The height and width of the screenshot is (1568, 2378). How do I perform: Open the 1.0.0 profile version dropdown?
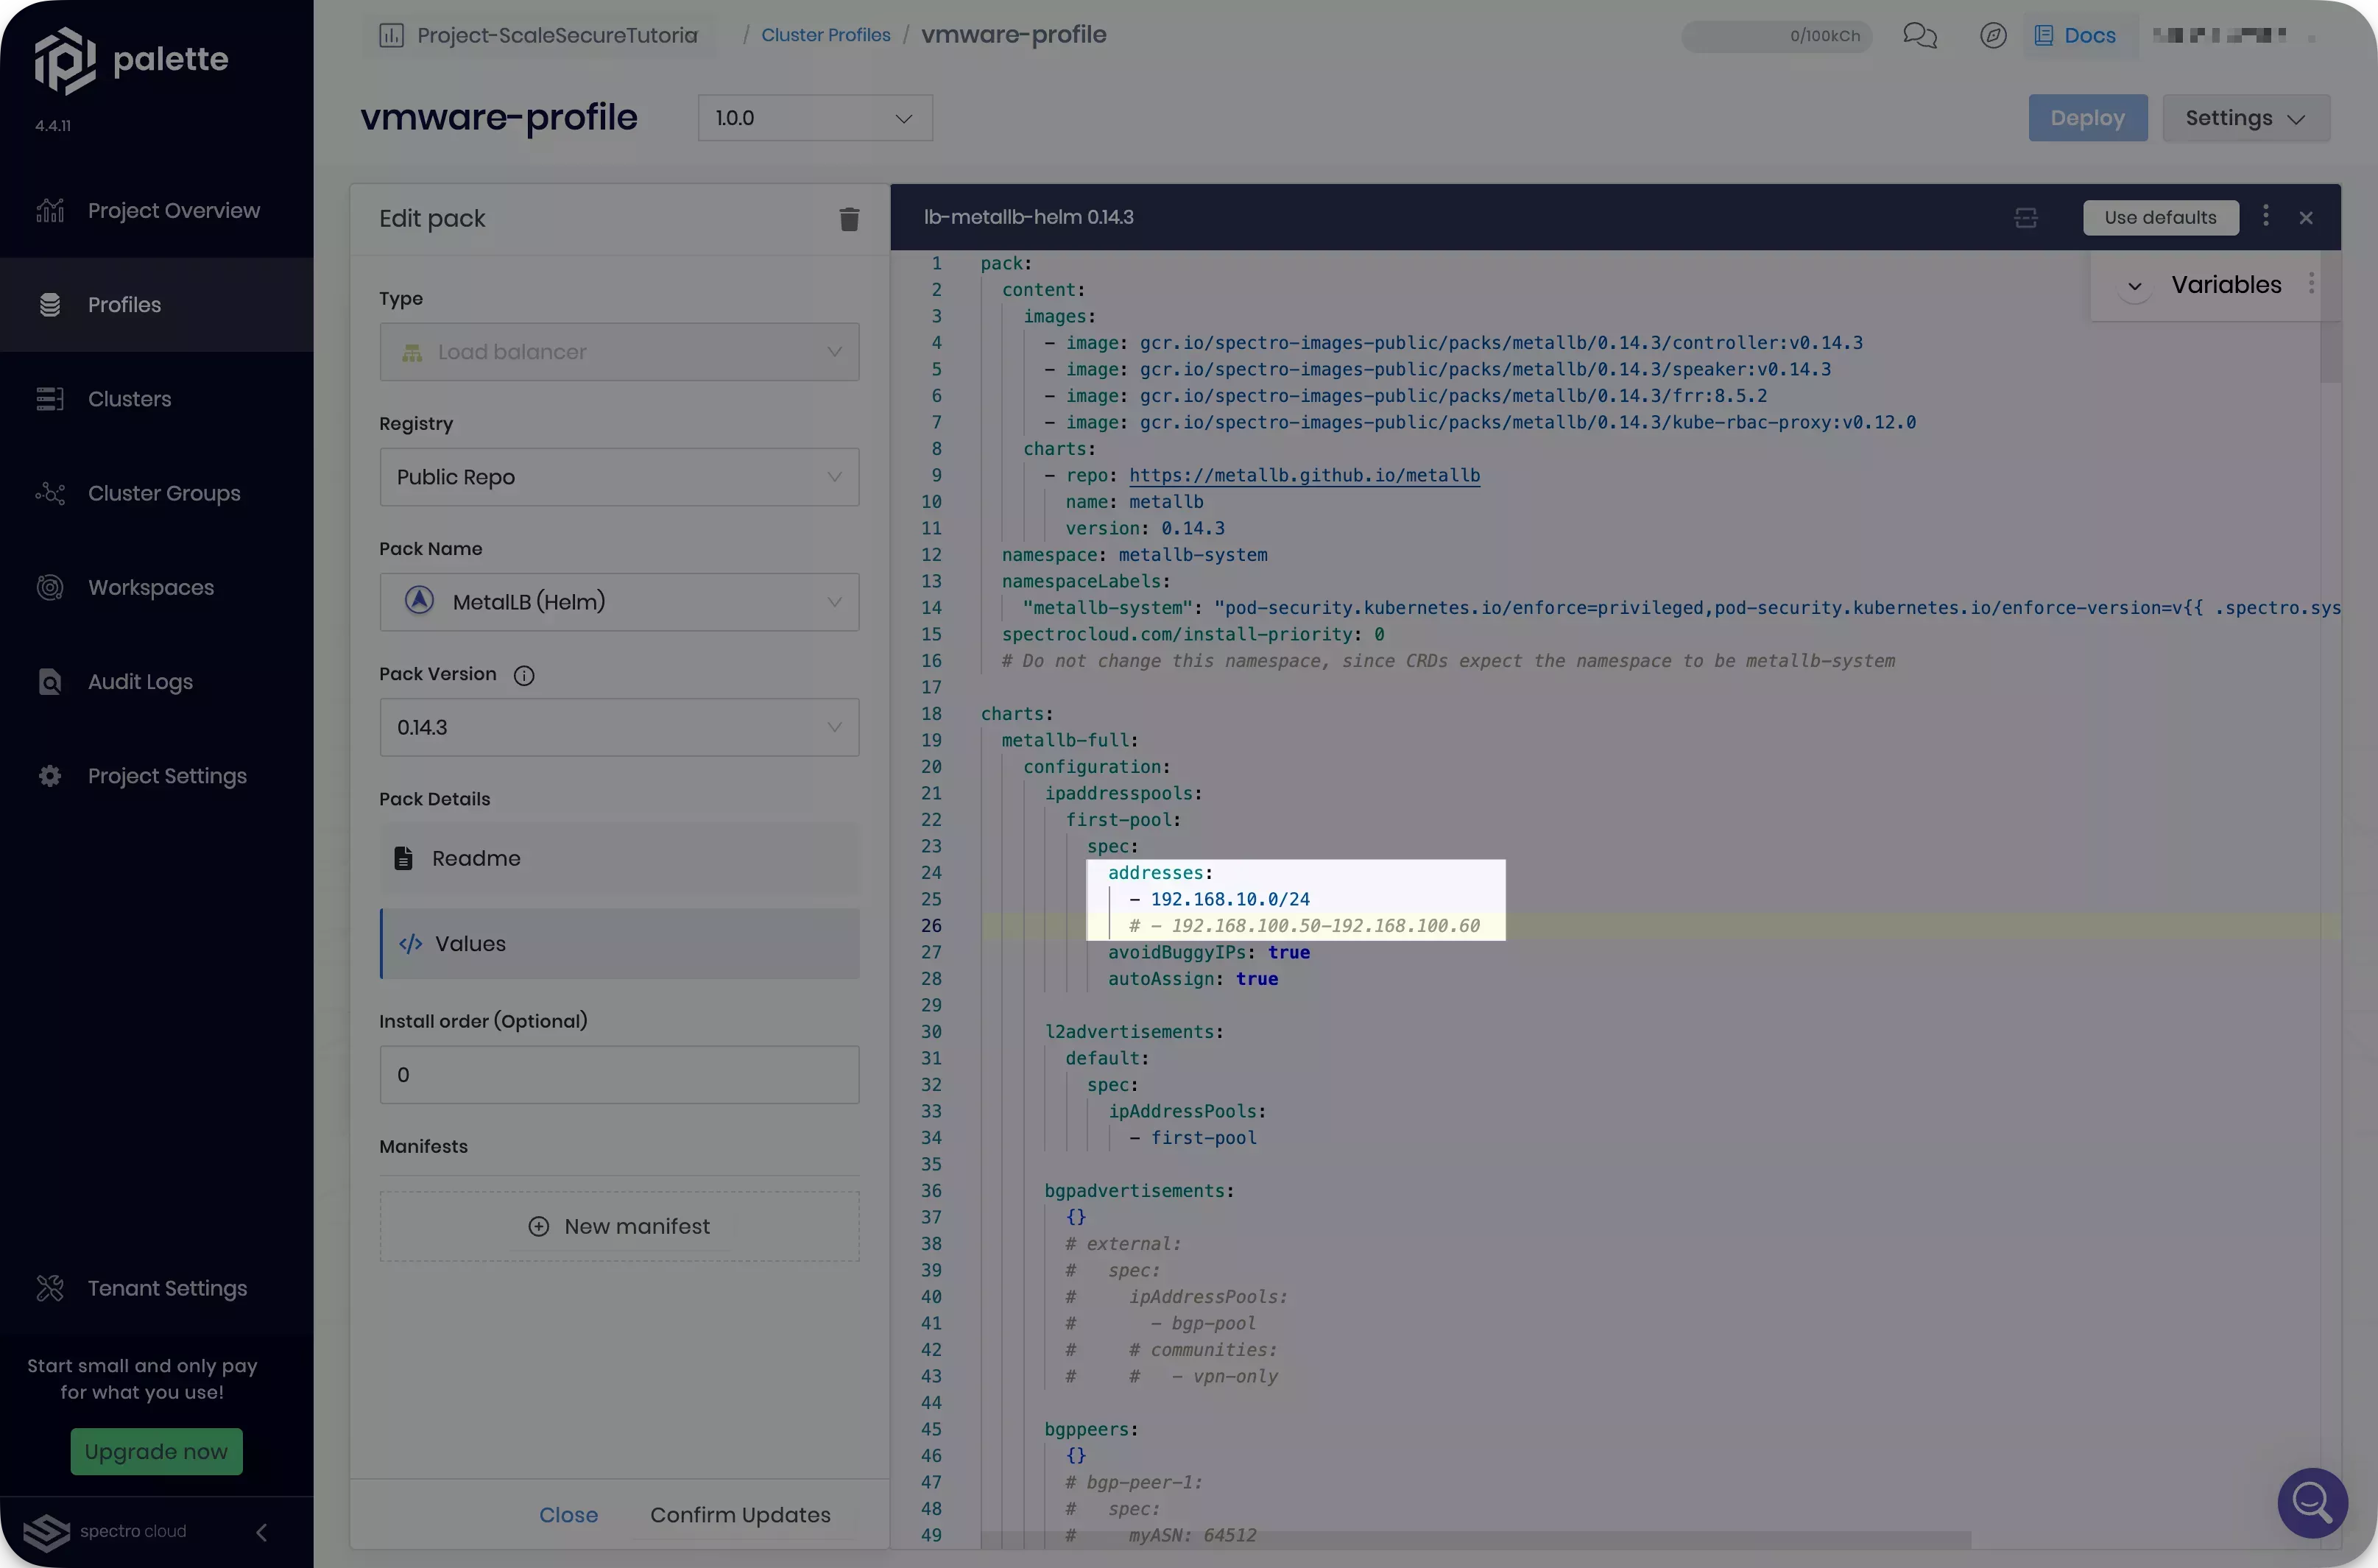(x=815, y=118)
